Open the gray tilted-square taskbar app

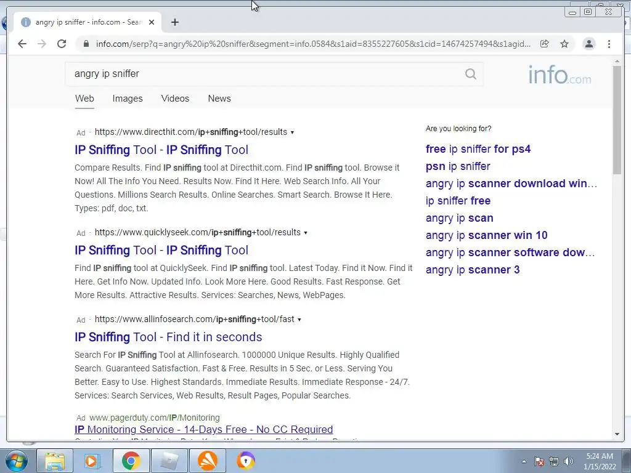point(169,461)
